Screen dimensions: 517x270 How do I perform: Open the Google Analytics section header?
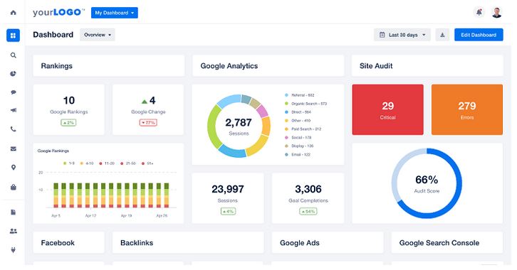pyautogui.click(x=268, y=66)
